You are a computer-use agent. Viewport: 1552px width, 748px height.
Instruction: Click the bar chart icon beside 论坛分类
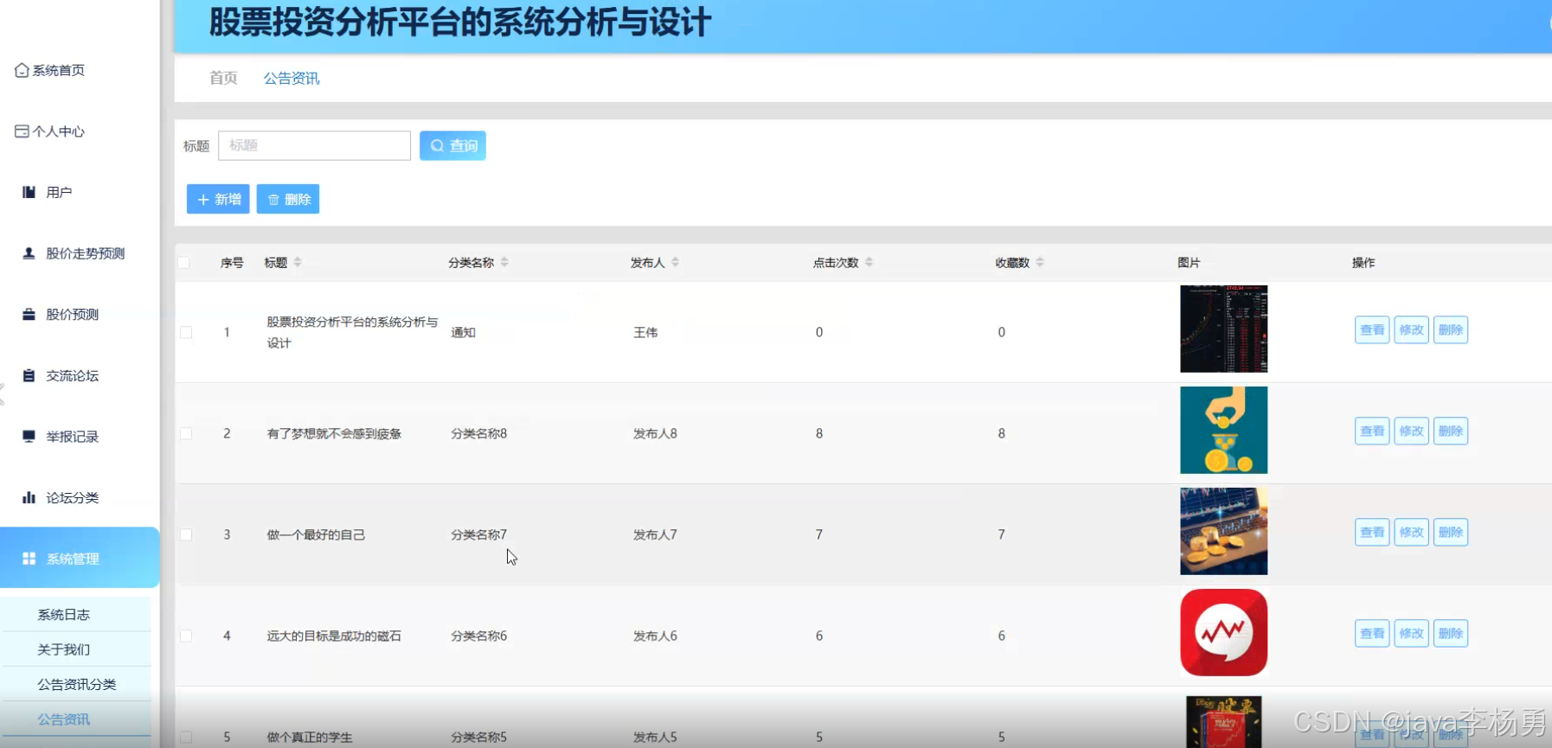tap(29, 497)
